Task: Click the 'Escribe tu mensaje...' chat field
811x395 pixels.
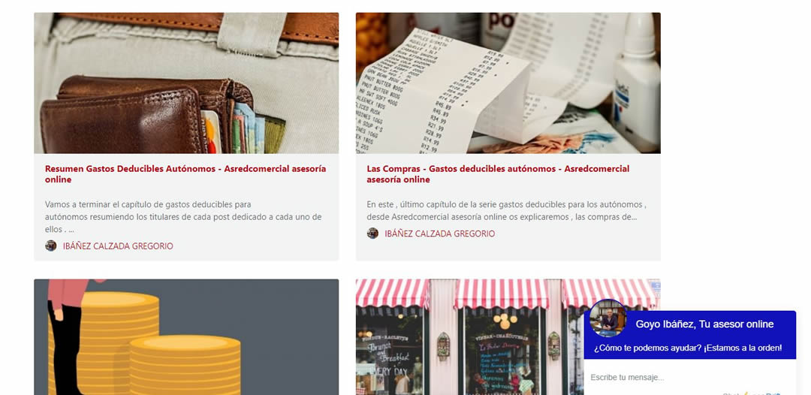Action: [x=689, y=378]
